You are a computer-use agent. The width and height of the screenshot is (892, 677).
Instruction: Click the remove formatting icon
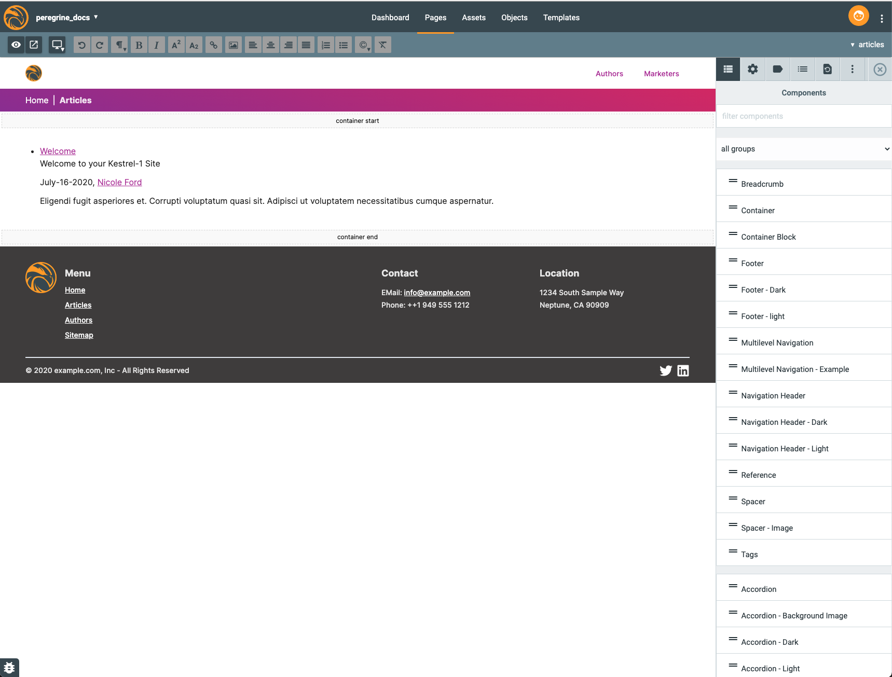(x=382, y=45)
